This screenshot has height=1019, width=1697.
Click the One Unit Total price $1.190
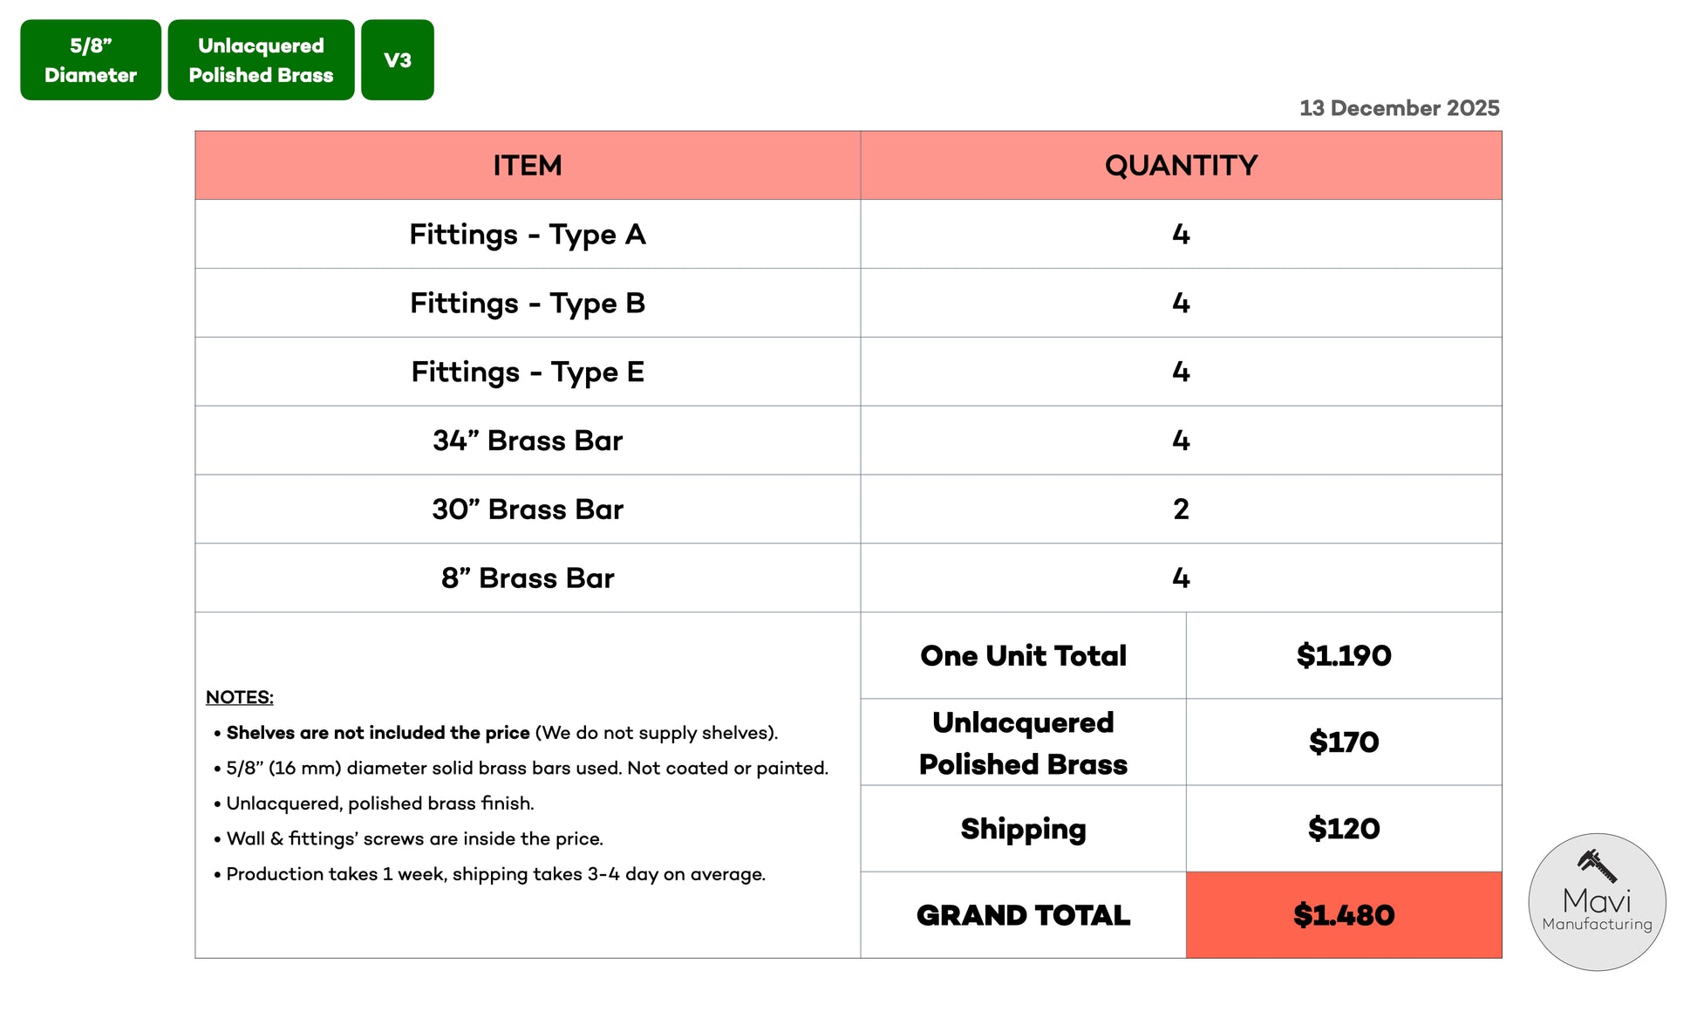1343,656
